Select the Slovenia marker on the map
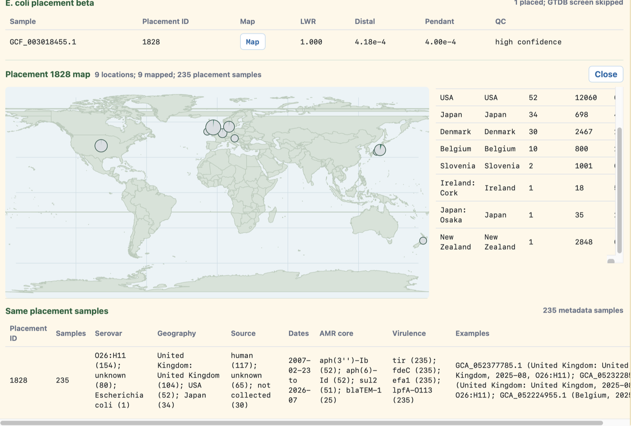Viewport: 637px width, 426px height. (x=235, y=138)
